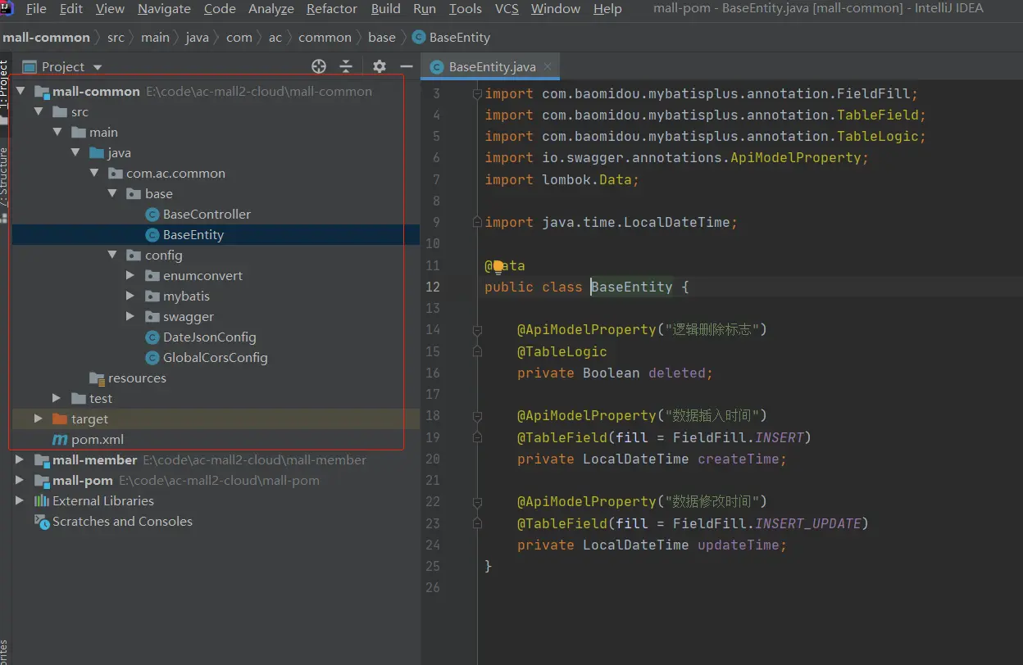Click the fold marker beside the imports

477,94
